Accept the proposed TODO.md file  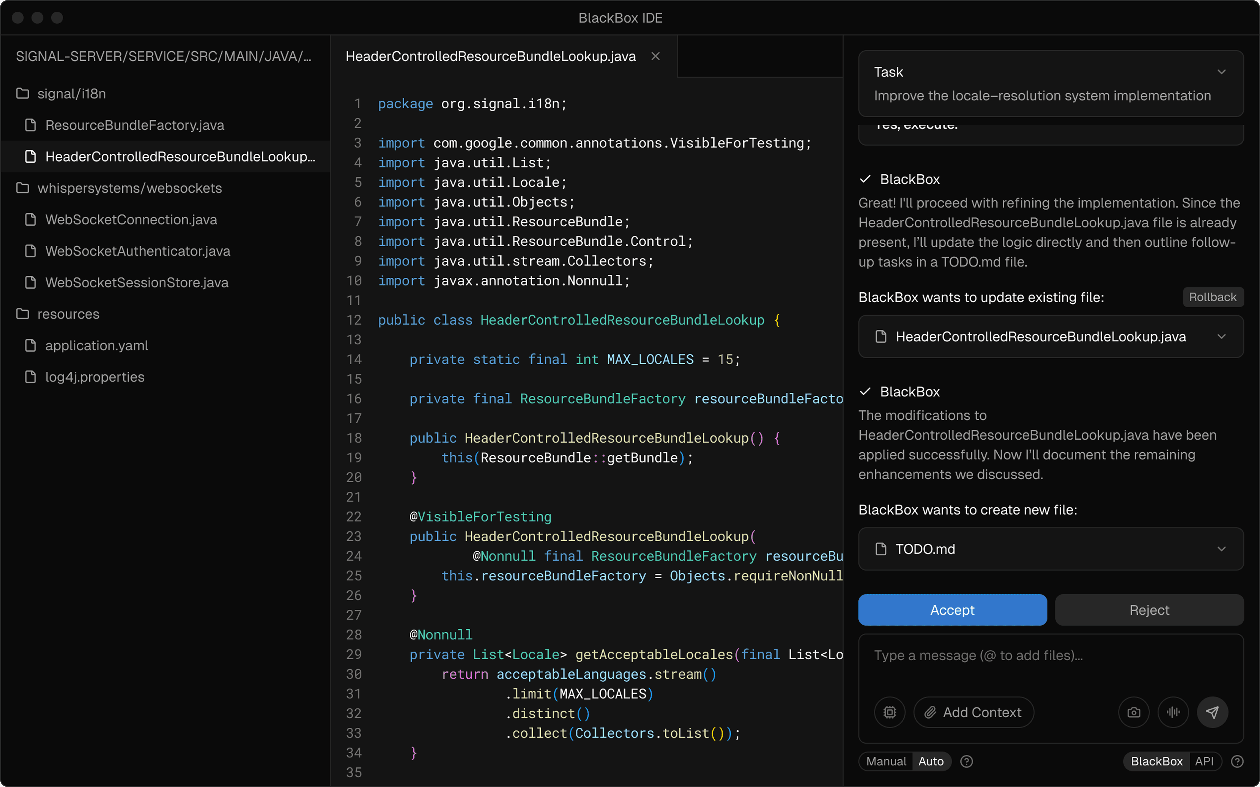(952, 610)
